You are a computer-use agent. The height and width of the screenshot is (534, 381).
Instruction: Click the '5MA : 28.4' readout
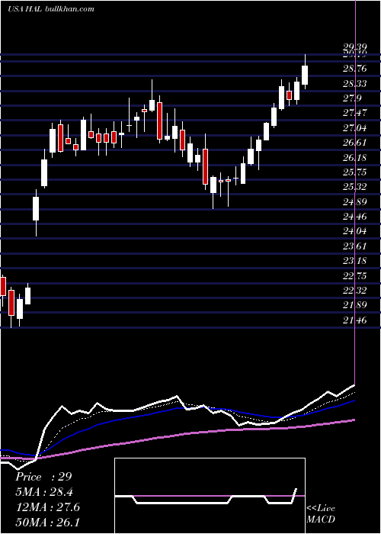coord(44,492)
